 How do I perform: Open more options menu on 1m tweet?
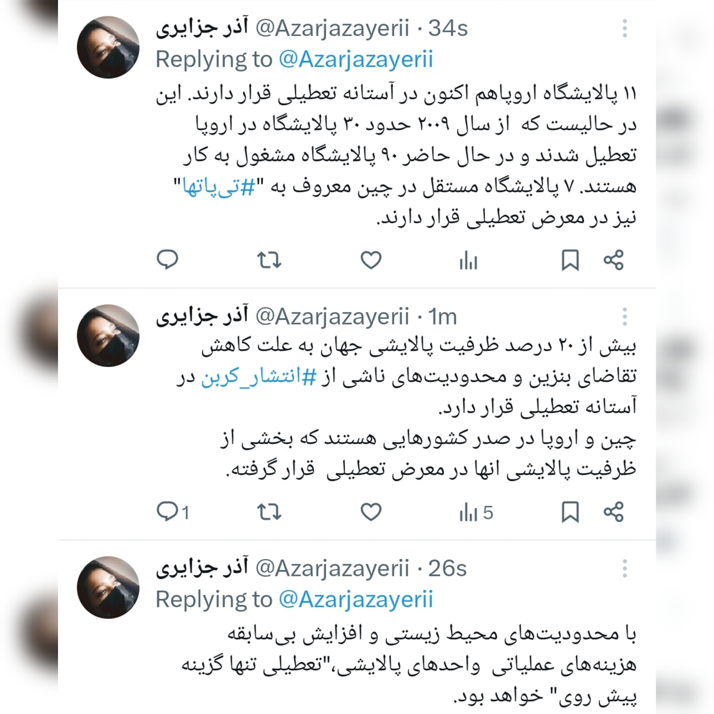coord(625,317)
